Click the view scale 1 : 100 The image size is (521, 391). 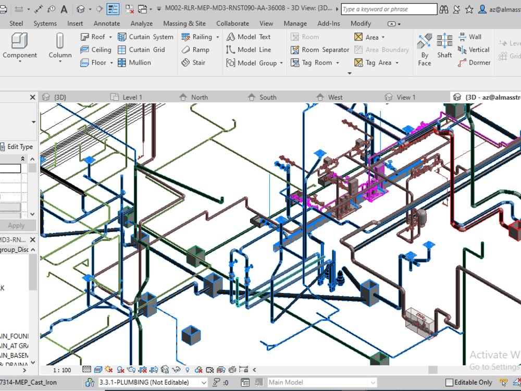click(62, 370)
